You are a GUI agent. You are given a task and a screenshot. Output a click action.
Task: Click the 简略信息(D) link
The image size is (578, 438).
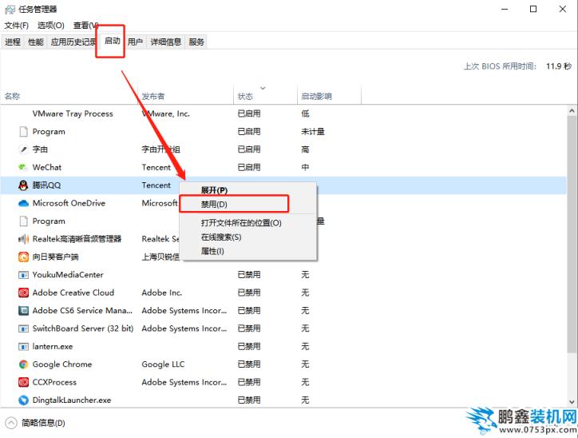point(43,423)
